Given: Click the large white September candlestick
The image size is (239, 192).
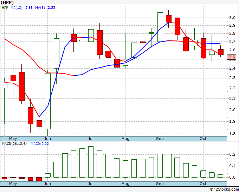Looking at the screenshot, I should (x=160, y=27).
